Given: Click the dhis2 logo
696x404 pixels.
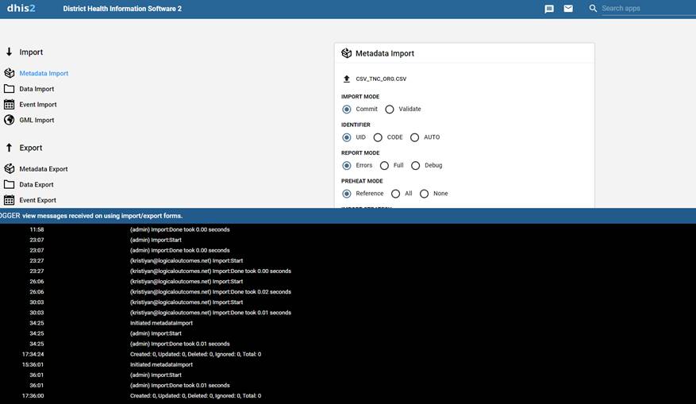Looking at the screenshot, I should [21, 8].
